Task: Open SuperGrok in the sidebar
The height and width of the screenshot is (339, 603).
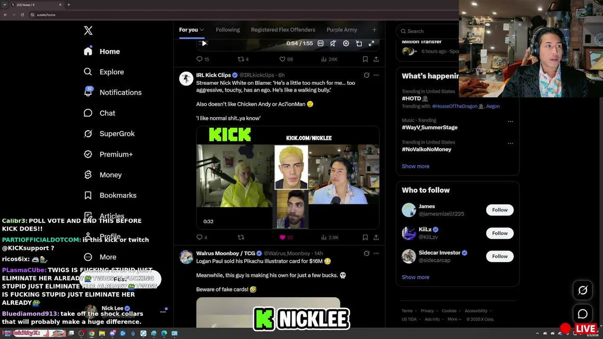Action: point(109,134)
